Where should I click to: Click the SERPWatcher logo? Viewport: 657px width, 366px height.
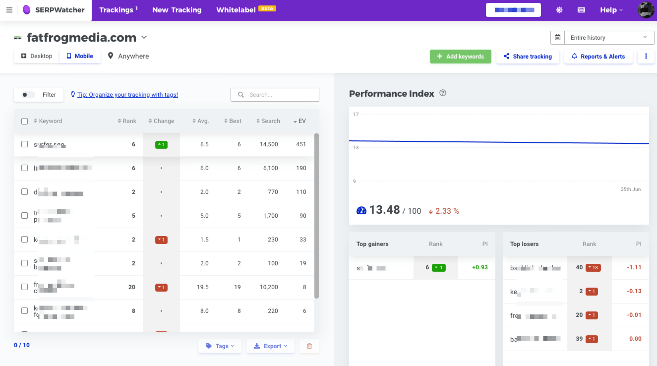[54, 10]
